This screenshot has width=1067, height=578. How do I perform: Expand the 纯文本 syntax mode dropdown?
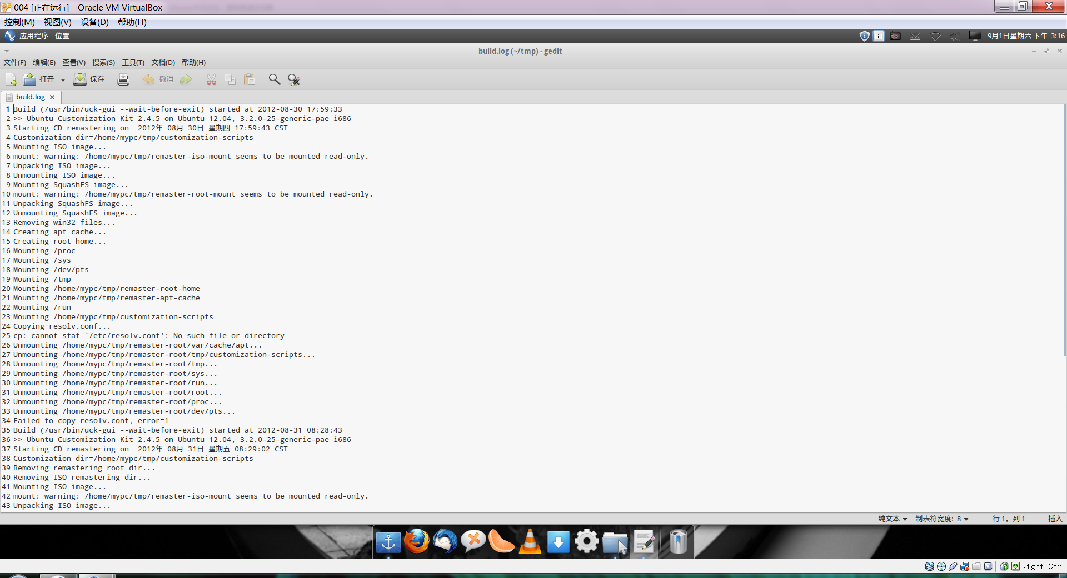point(893,519)
